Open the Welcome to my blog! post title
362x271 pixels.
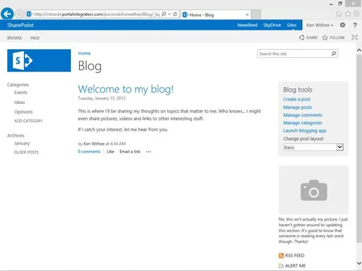click(x=126, y=89)
